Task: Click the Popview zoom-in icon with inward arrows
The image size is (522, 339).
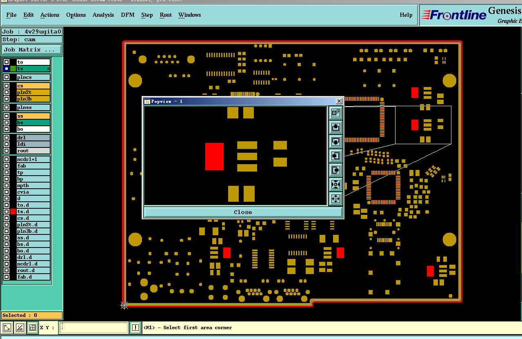Action: (335, 185)
